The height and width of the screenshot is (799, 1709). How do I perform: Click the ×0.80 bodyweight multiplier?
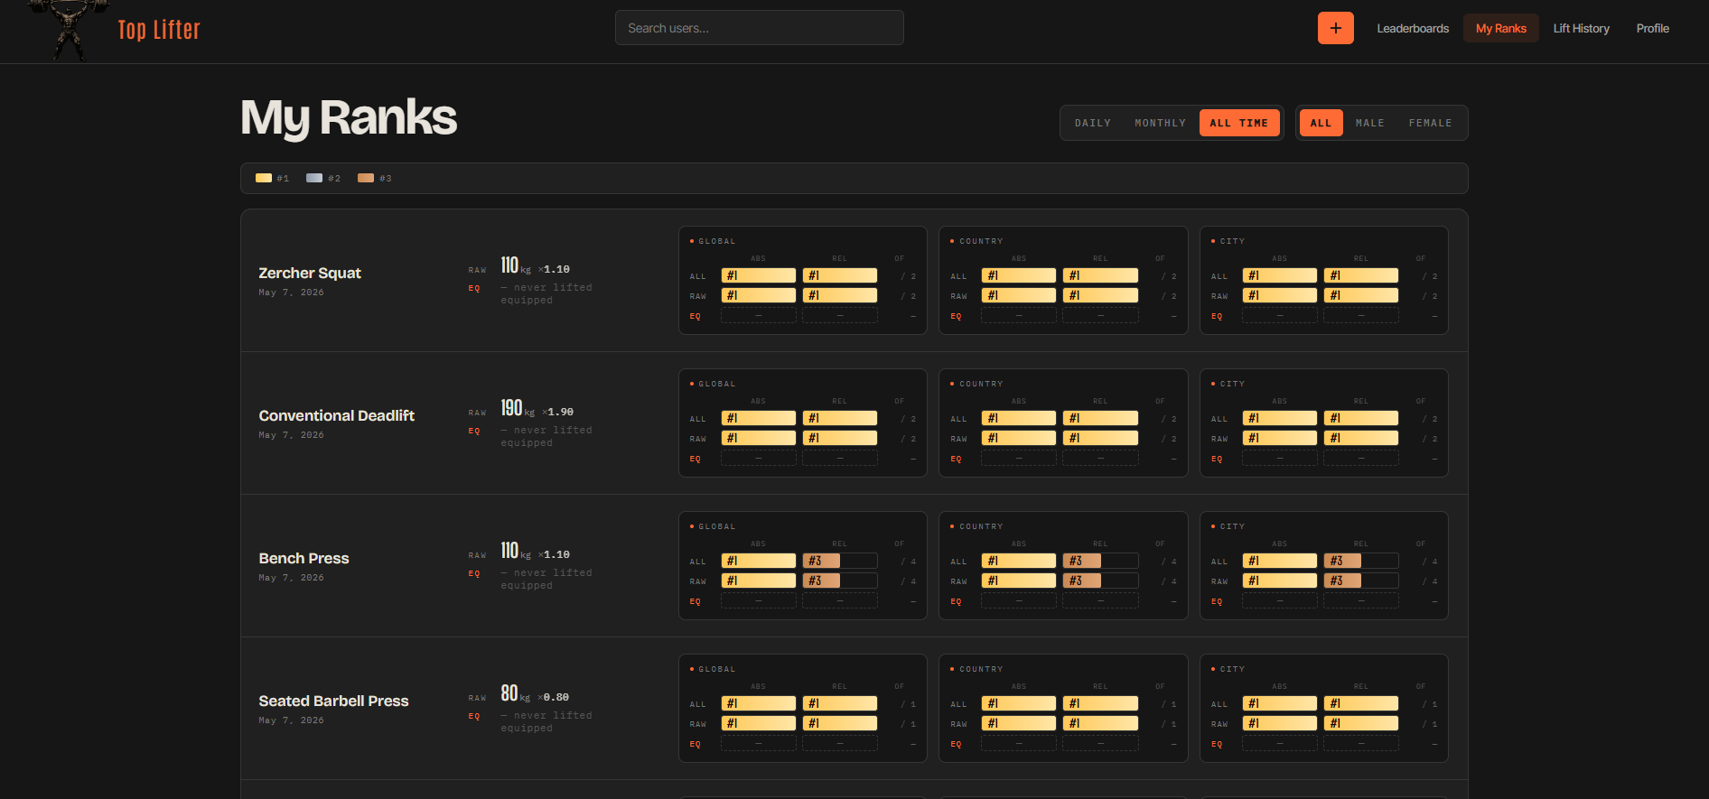(x=554, y=697)
